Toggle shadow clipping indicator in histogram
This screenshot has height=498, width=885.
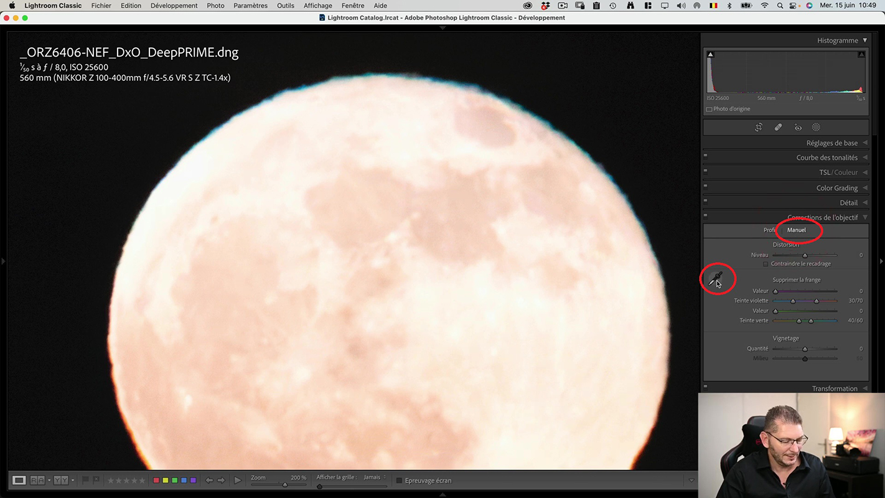(x=710, y=55)
